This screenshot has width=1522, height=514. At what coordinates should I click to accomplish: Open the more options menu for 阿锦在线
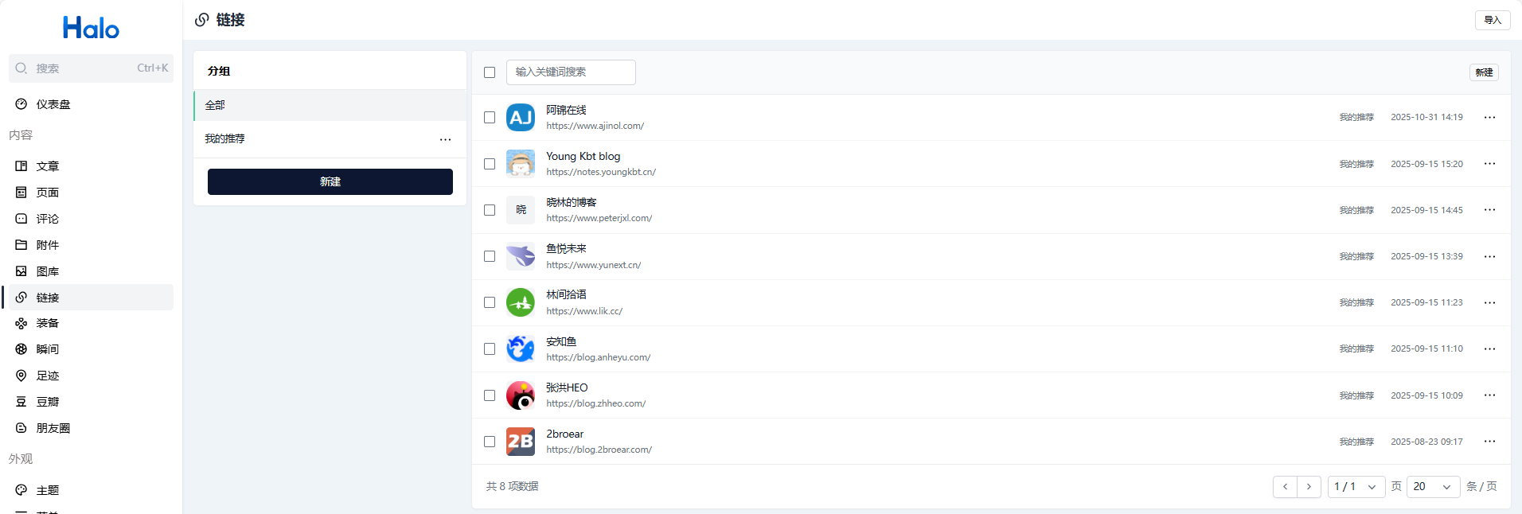[x=1489, y=118]
